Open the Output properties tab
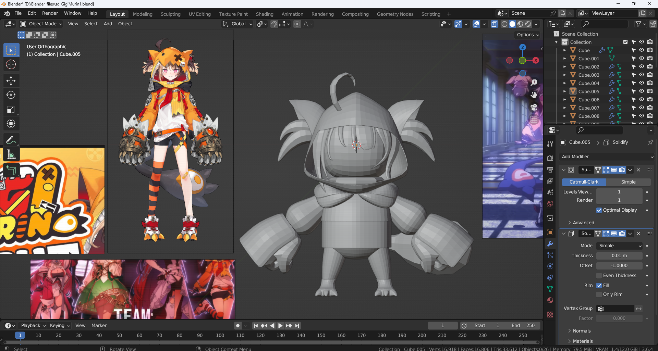The height and width of the screenshot is (351, 658). 550,170
